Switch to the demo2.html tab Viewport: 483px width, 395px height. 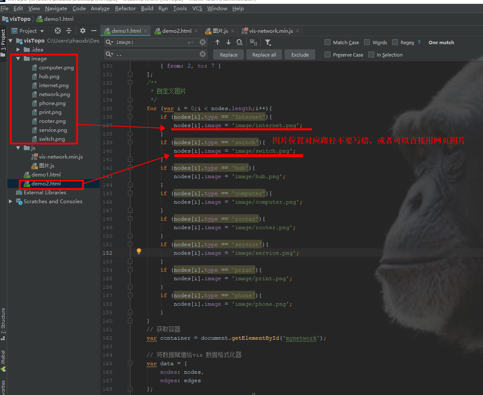(x=176, y=31)
